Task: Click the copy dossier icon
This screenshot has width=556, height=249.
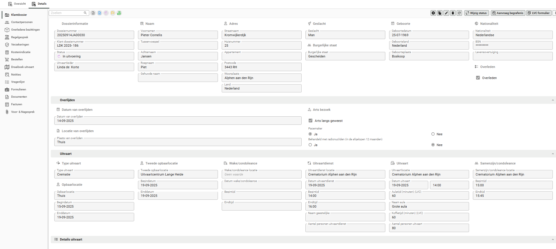Action: pos(440,13)
